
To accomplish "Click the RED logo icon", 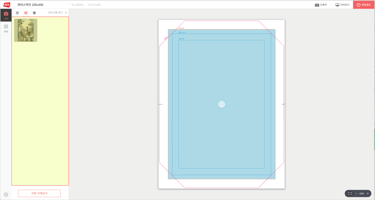I will [7, 5].
